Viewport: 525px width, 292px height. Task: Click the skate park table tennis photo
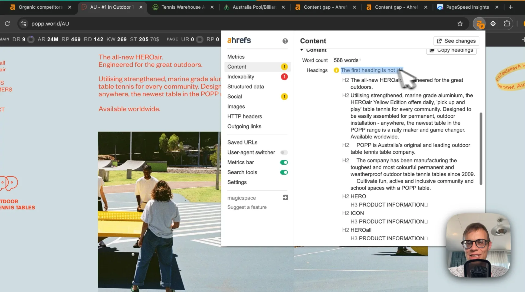(x=159, y=211)
